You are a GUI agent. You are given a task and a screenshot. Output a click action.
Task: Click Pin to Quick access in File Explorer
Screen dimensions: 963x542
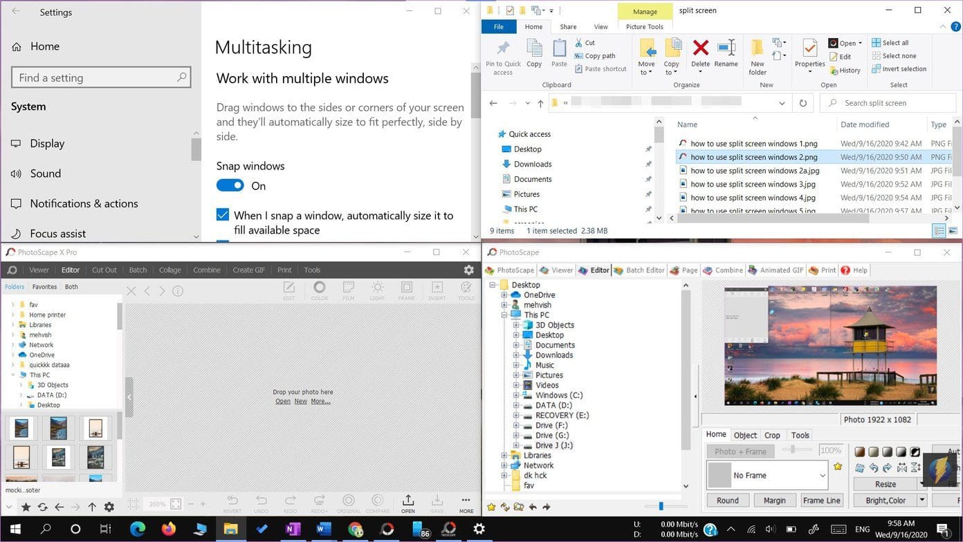click(x=503, y=57)
